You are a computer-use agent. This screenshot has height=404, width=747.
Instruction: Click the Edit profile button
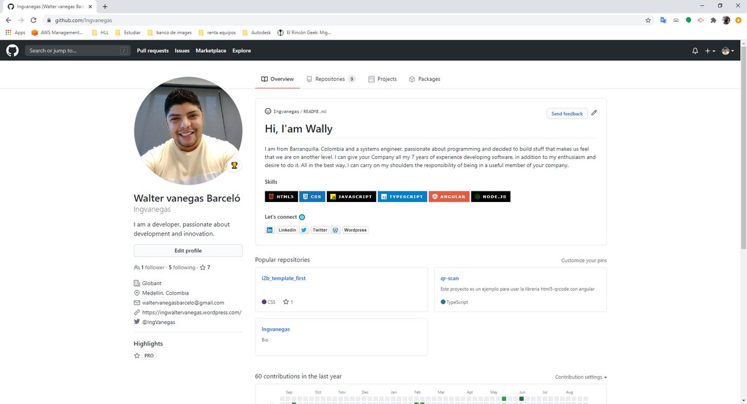[x=188, y=250]
